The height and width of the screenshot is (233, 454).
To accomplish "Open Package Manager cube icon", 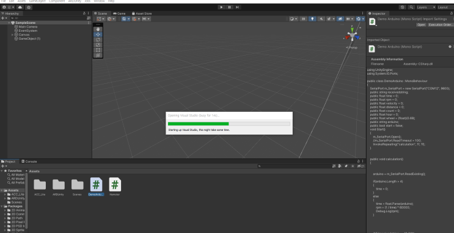I will tap(29, 7).
